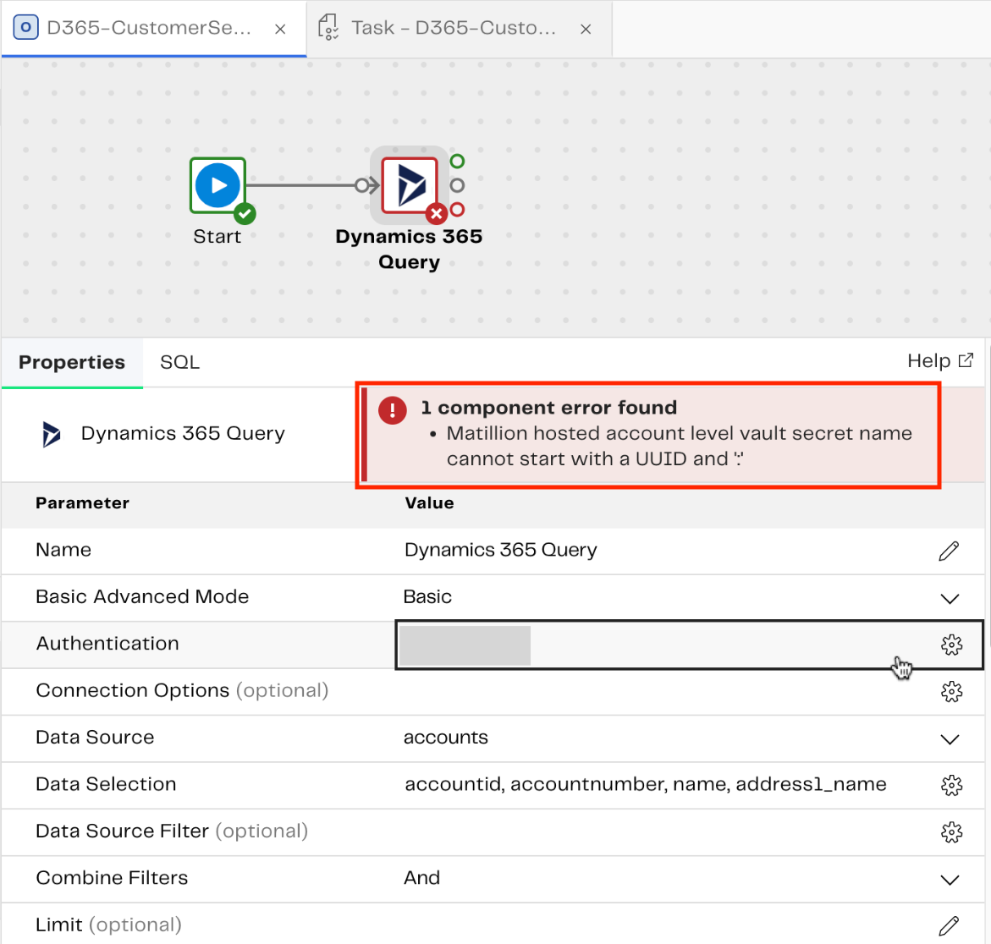Open the Help link
The width and height of the screenshot is (991, 944).
click(940, 361)
